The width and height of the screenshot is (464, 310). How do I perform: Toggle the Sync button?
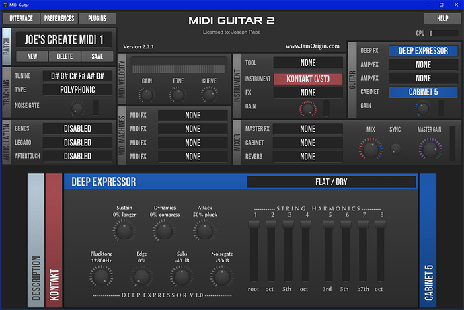[x=395, y=149]
